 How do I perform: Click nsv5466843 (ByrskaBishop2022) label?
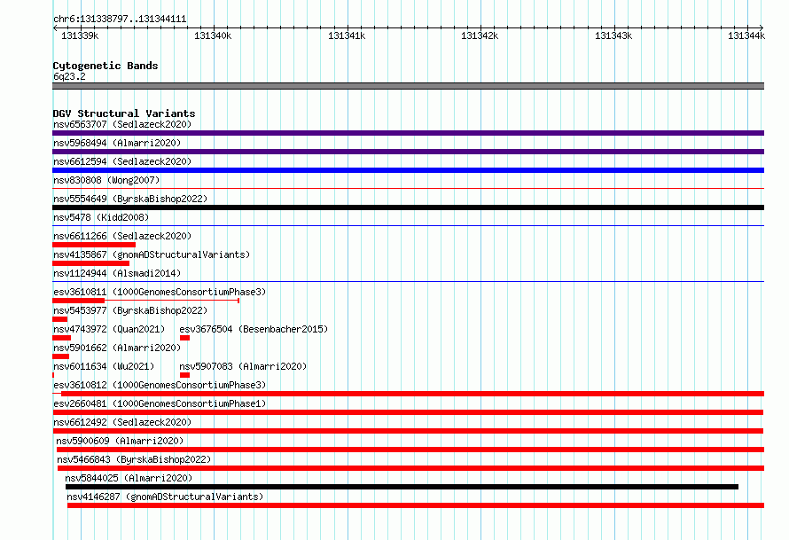(x=134, y=459)
